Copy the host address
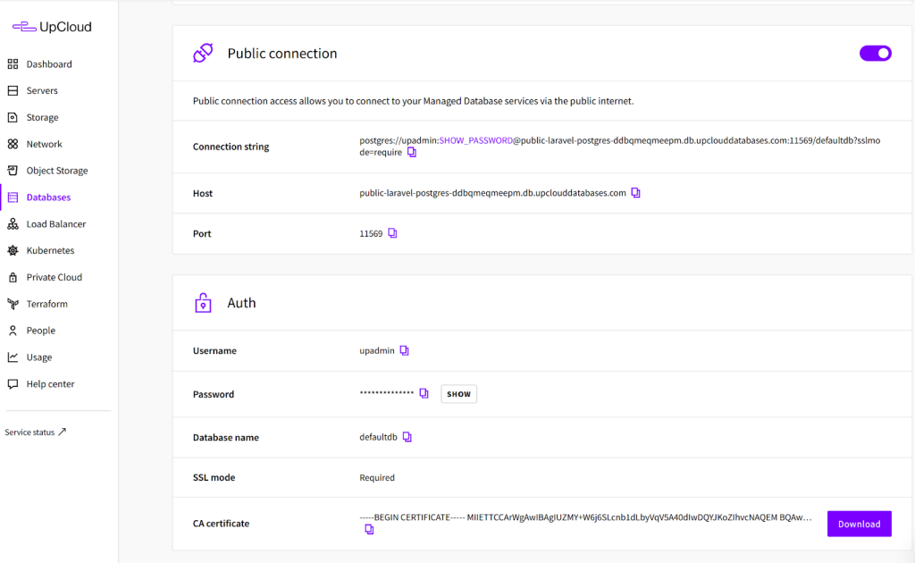The image size is (915, 563). (x=636, y=193)
